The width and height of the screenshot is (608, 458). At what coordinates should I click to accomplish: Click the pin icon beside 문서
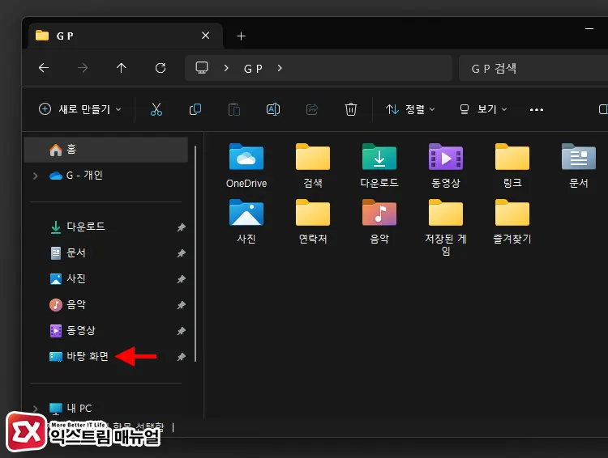[181, 253]
